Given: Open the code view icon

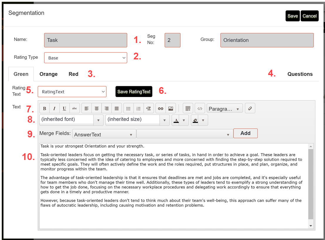Looking at the screenshot, I should (x=200, y=108).
